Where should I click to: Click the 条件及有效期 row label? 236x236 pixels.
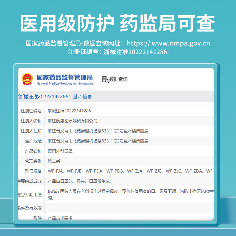30,208
